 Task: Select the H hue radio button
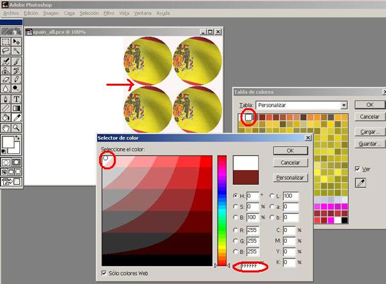coord(235,196)
